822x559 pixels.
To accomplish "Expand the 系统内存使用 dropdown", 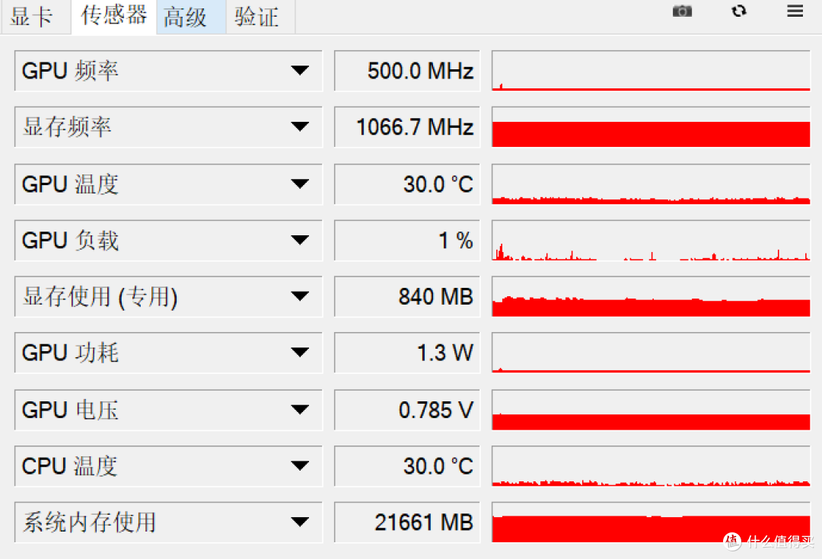I will (168, 522).
